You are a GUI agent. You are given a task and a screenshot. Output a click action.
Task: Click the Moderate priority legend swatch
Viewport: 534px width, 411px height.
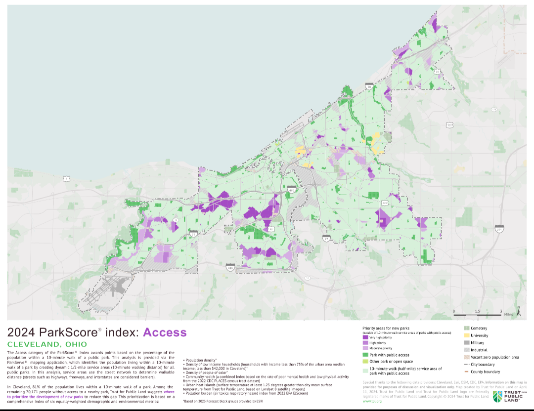[x=365, y=348]
